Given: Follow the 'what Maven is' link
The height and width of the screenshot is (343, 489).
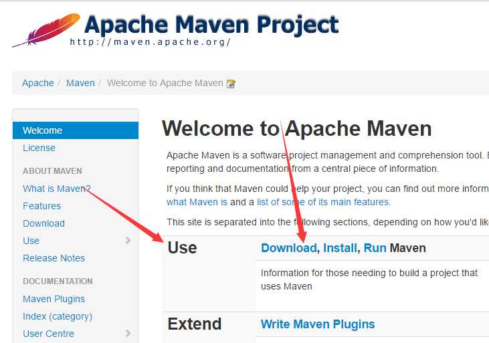Looking at the screenshot, I should click(197, 202).
